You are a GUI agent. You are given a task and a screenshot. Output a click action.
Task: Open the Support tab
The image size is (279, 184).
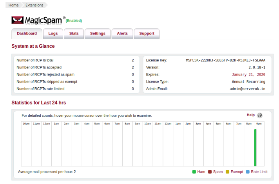tap(147, 33)
